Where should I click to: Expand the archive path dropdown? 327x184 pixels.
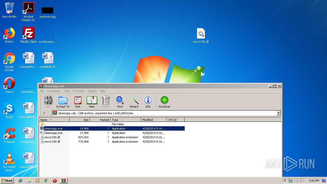coord(278,113)
